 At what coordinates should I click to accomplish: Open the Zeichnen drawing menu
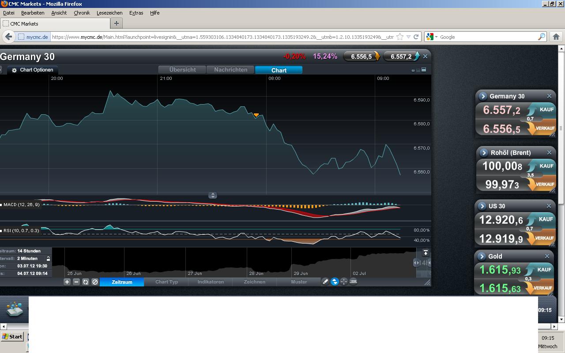[x=255, y=282]
